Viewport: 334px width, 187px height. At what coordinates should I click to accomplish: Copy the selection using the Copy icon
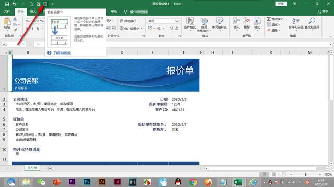click(x=15, y=24)
